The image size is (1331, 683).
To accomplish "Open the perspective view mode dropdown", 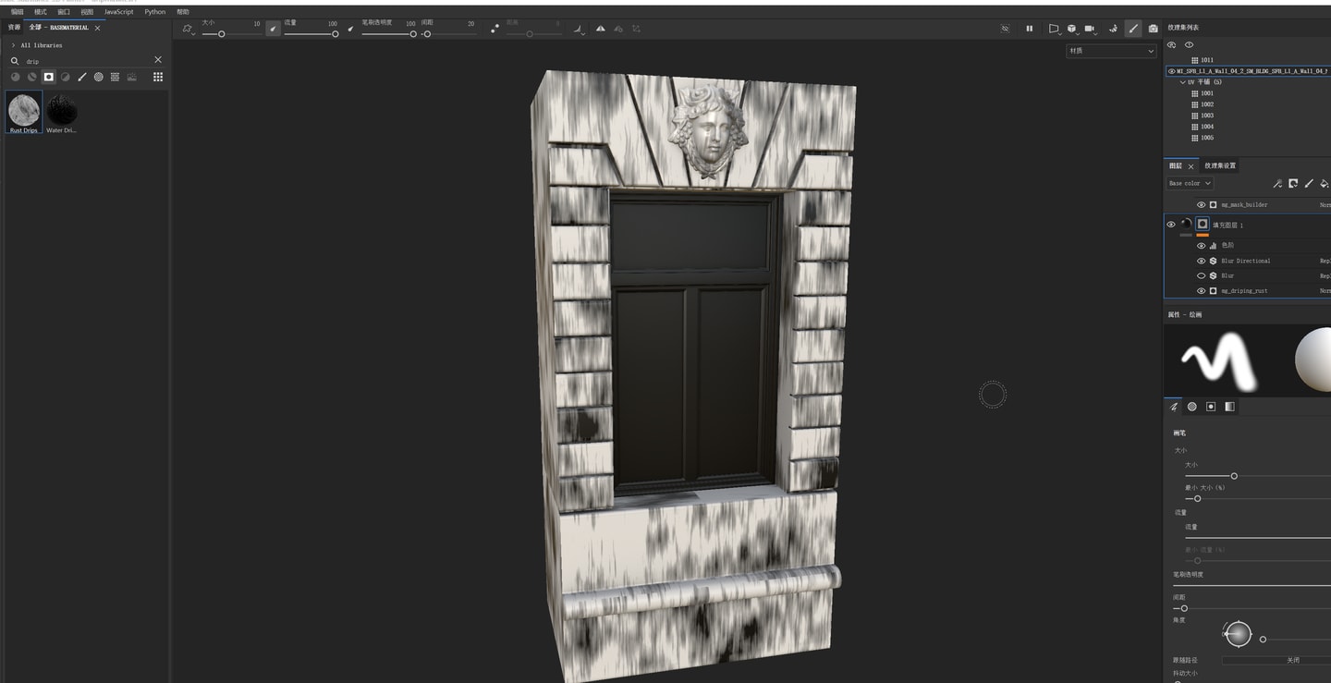I will pyautogui.click(x=1054, y=29).
